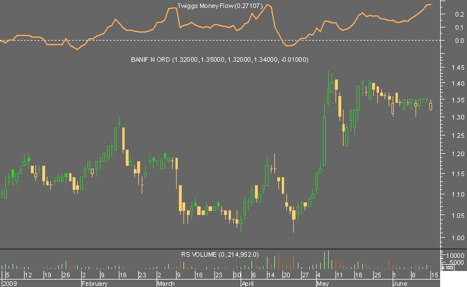Select the May 11 date tick label

[339, 275]
